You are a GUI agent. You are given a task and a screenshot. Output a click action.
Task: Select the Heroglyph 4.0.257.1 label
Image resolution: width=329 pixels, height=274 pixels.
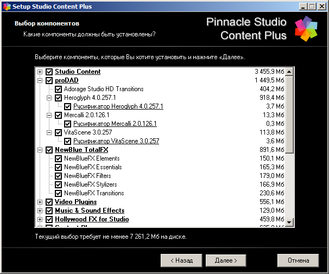pos(90,98)
